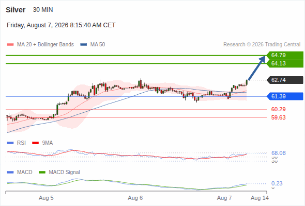The width and height of the screenshot is (305, 206).
Task: Click the blue 61.39 pivot label
Action: (x=285, y=96)
